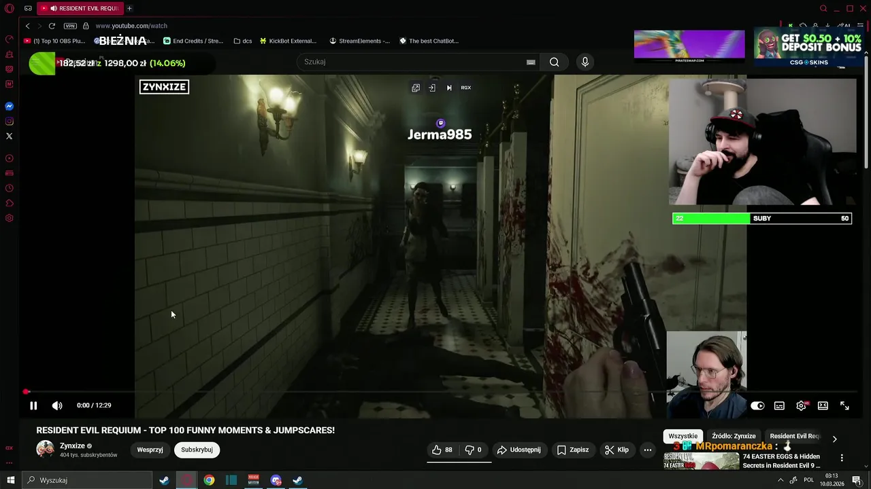This screenshot has height=489, width=871.
Task: Open browser downloads arrow icon
Action: coord(826,26)
